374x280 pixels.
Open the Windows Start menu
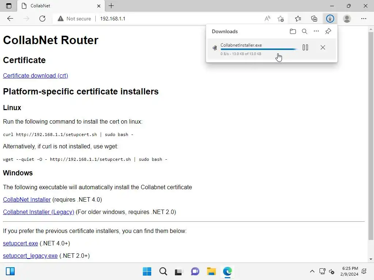147,271
